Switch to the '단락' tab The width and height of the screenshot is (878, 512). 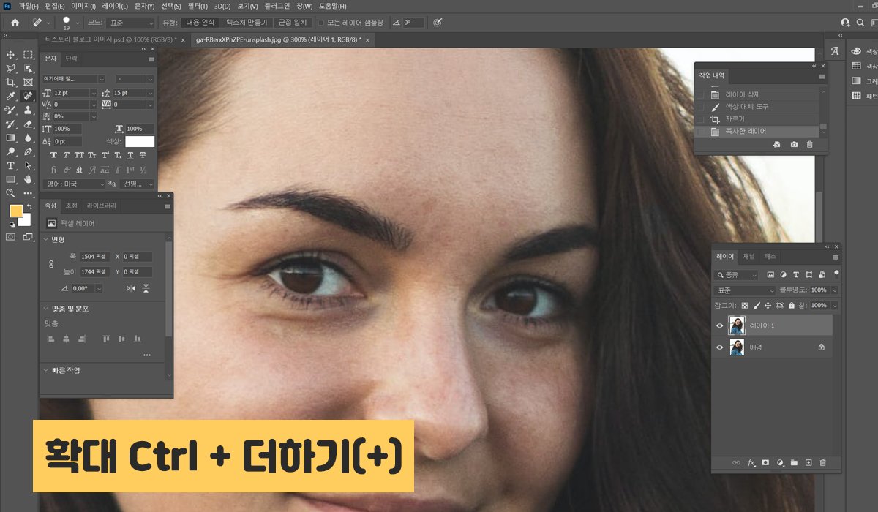tap(71, 59)
